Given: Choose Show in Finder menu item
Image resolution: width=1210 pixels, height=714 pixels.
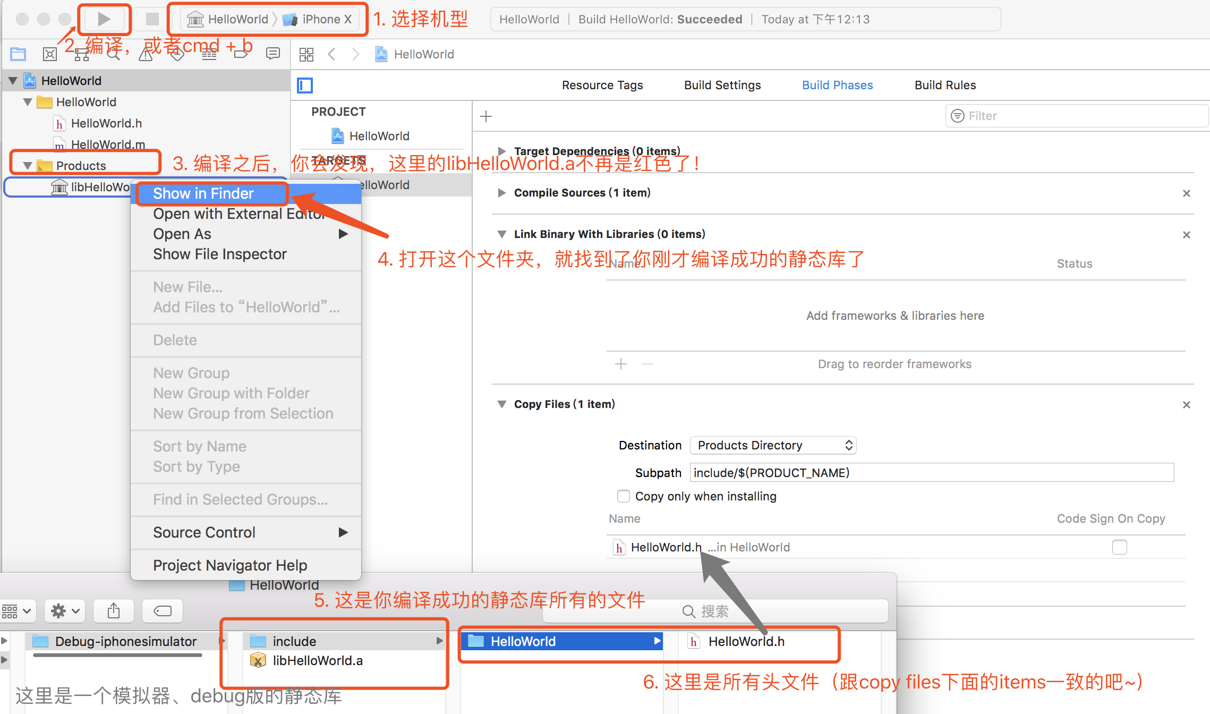Looking at the screenshot, I should click(203, 193).
